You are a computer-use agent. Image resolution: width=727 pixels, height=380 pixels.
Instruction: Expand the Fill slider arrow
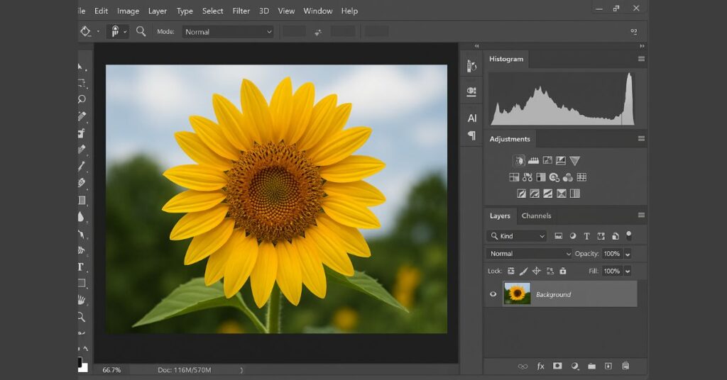tap(628, 272)
